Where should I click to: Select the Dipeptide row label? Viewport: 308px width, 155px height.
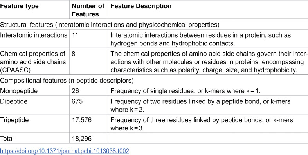(x=14, y=101)
